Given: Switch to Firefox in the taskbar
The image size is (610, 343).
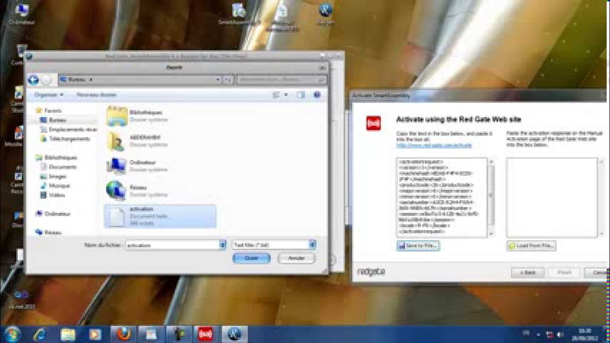Looking at the screenshot, I should [124, 334].
